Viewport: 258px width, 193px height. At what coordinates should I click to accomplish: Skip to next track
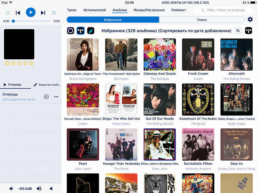coord(43,13)
